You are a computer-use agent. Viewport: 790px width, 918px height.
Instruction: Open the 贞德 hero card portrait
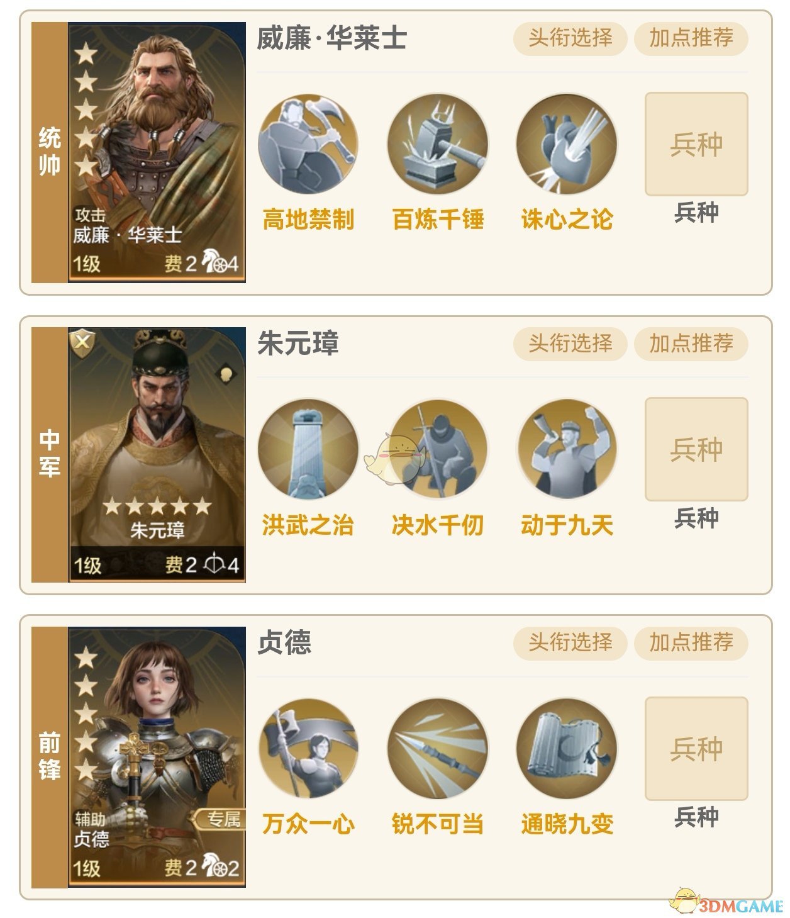point(157,757)
